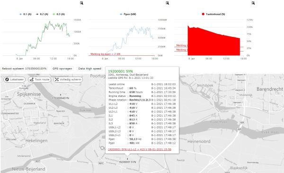Select the 17030004SYN map marker
The width and height of the screenshot is (284, 173).
point(61,95)
